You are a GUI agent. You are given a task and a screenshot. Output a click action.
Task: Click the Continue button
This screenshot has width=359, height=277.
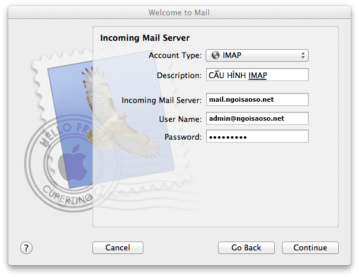(x=310, y=248)
